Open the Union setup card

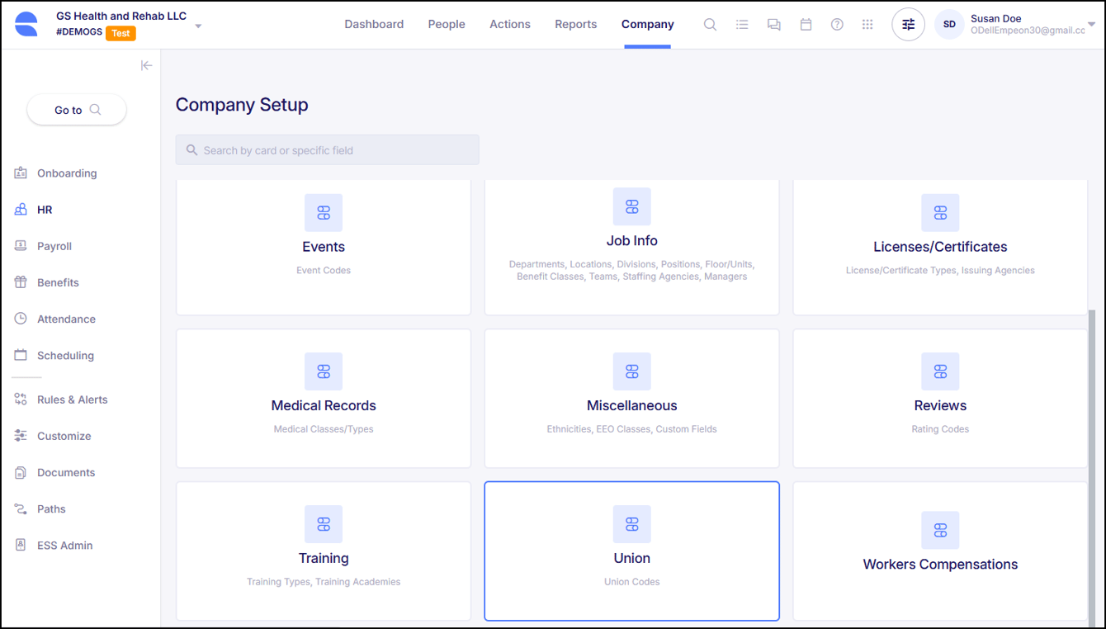631,551
